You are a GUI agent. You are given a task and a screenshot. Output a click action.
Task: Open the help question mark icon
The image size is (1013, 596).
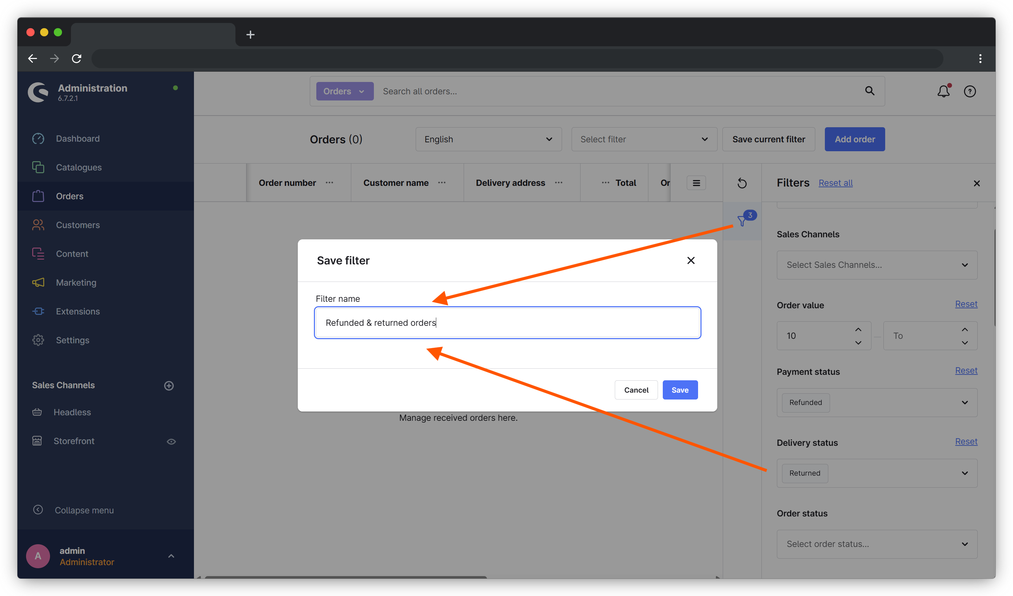click(x=969, y=91)
